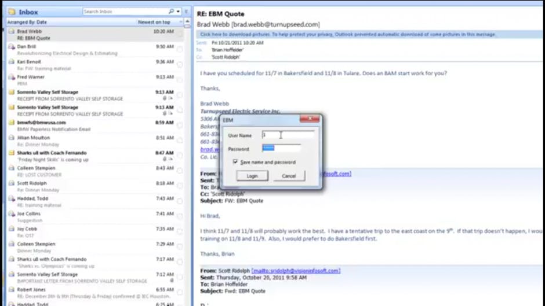Toggle flag on Jillian Moulton message
The height and width of the screenshot is (306, 545).
click(x=180, y=141)
